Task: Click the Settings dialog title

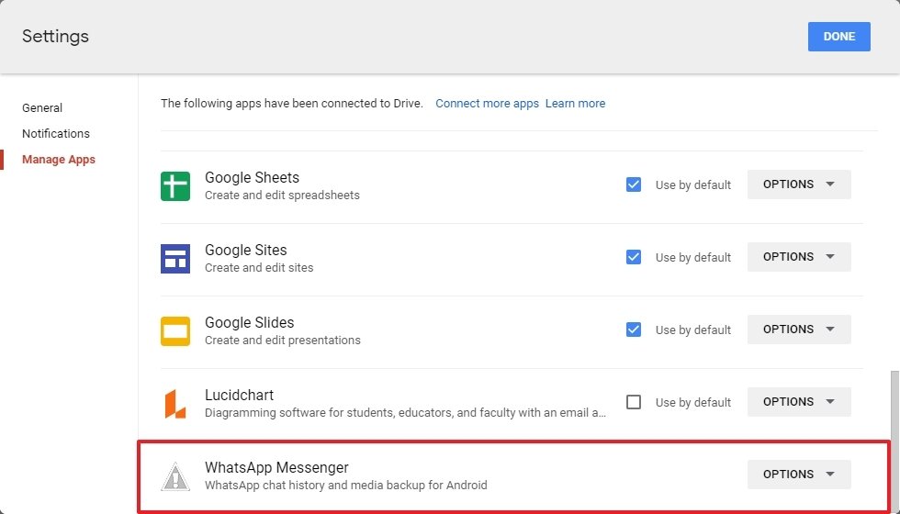Action: pyautogui.click(x=55, y=36)
